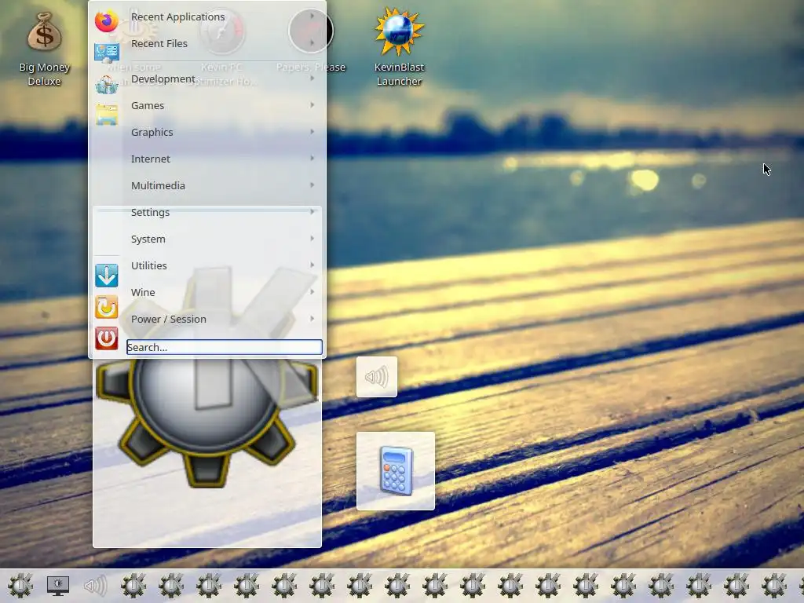Expand the arrow next to Recent Files

click(x=312, y=43)
